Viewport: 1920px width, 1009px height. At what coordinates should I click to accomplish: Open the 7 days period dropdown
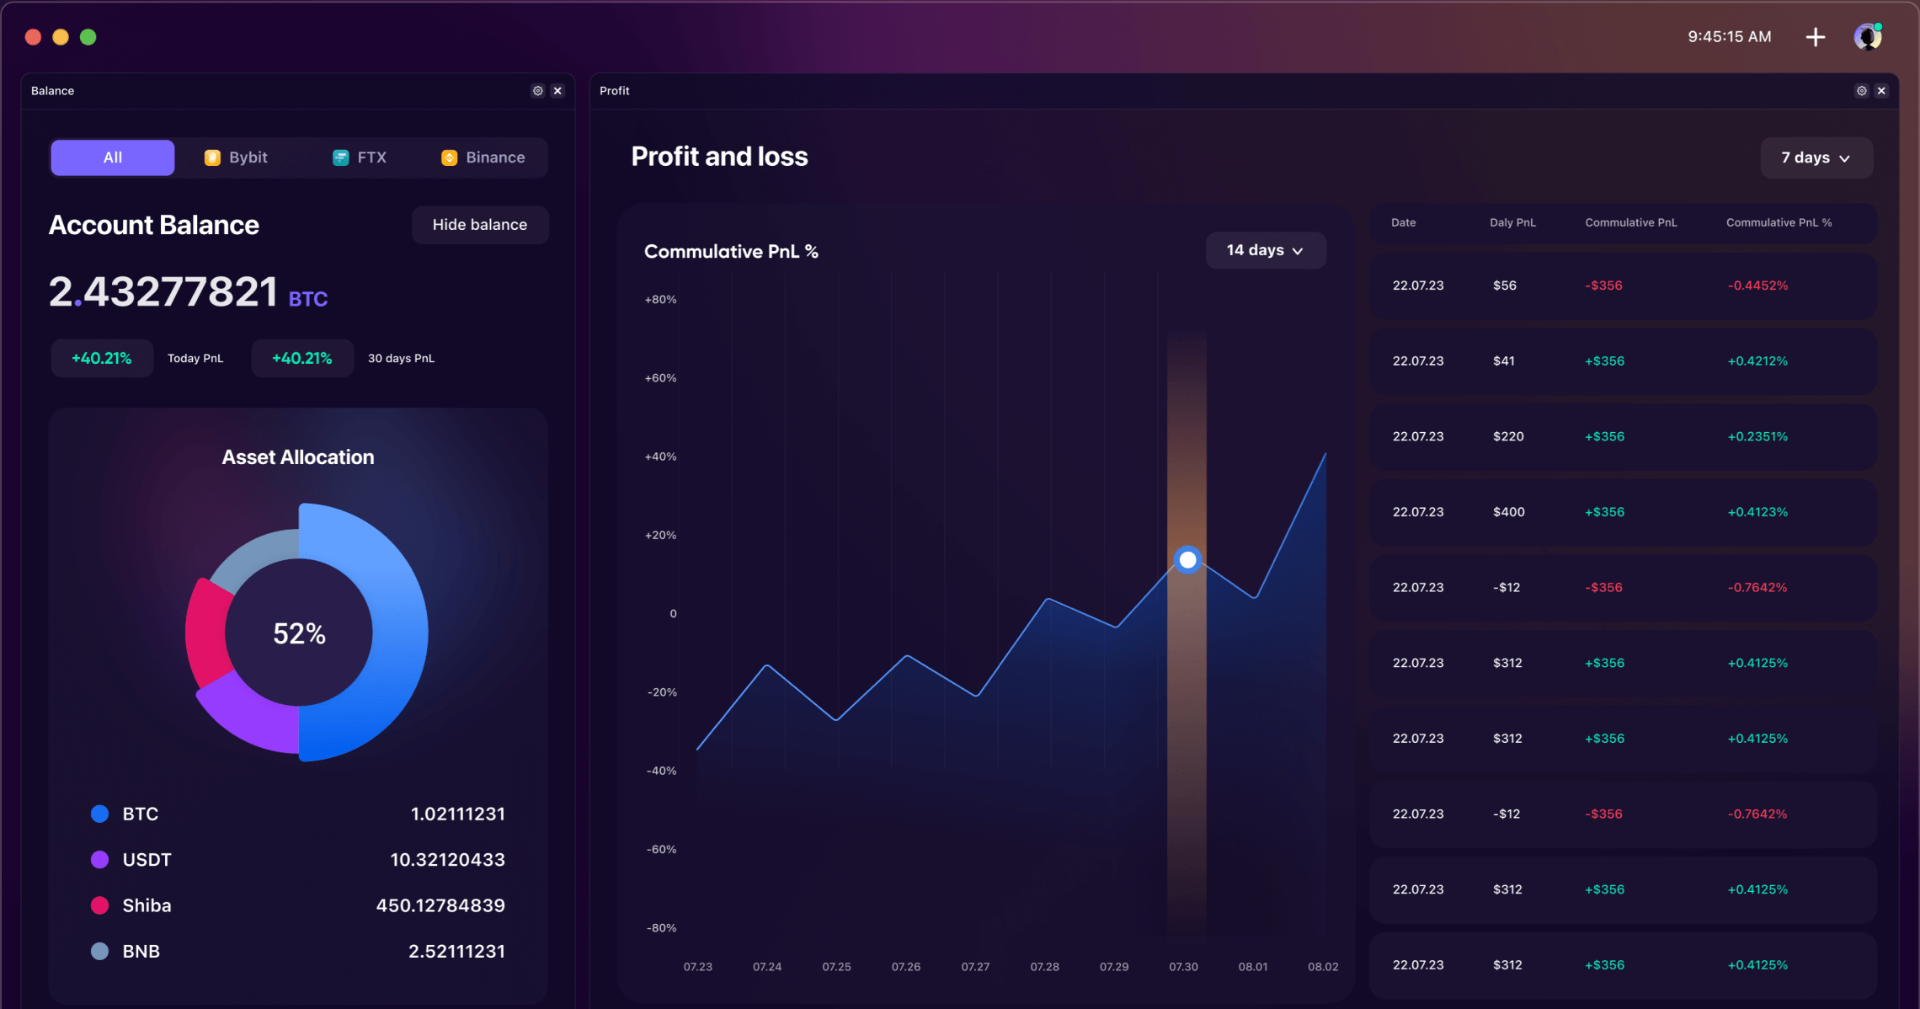tap(1816, 157)
